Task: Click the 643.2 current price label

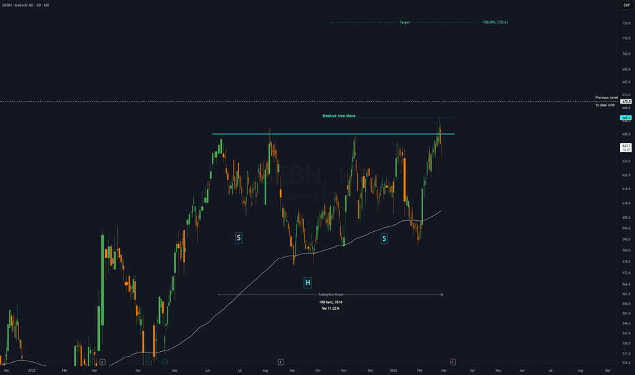Action: coord(626,147)
